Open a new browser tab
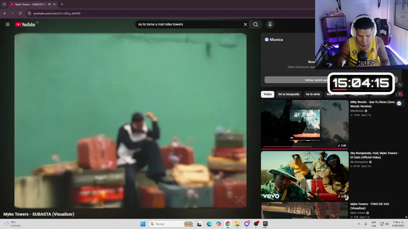Image resolution: width=408 pixels, height=229 pixels. (62, 4)
